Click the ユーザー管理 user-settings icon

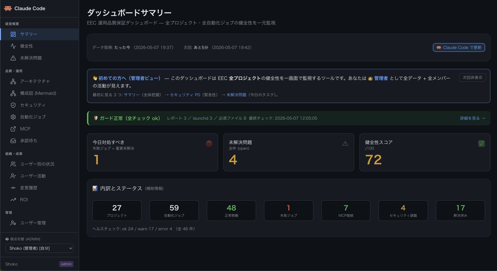(x=13, y=223)
